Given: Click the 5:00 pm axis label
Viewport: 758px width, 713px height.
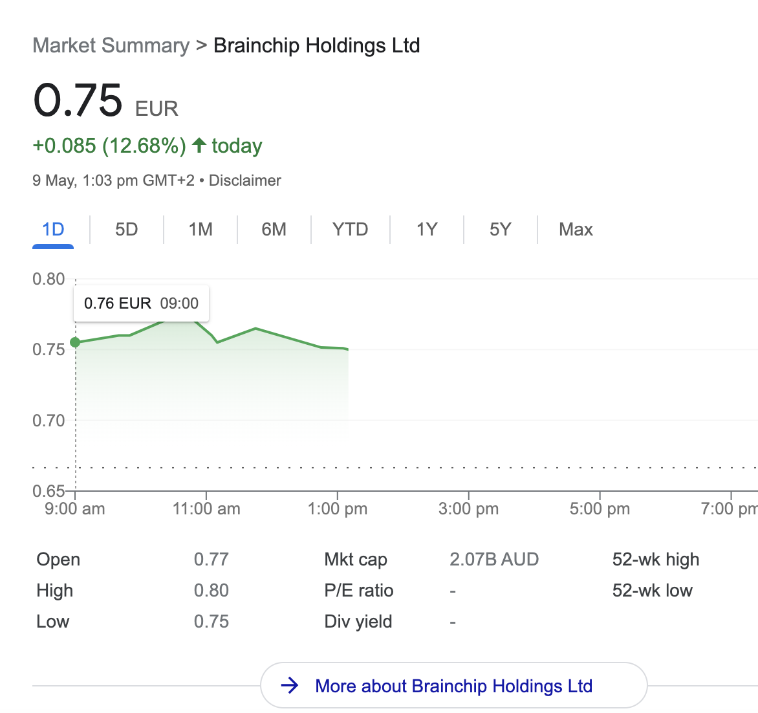Looking at the screenshot, I should tap(600, 509).
